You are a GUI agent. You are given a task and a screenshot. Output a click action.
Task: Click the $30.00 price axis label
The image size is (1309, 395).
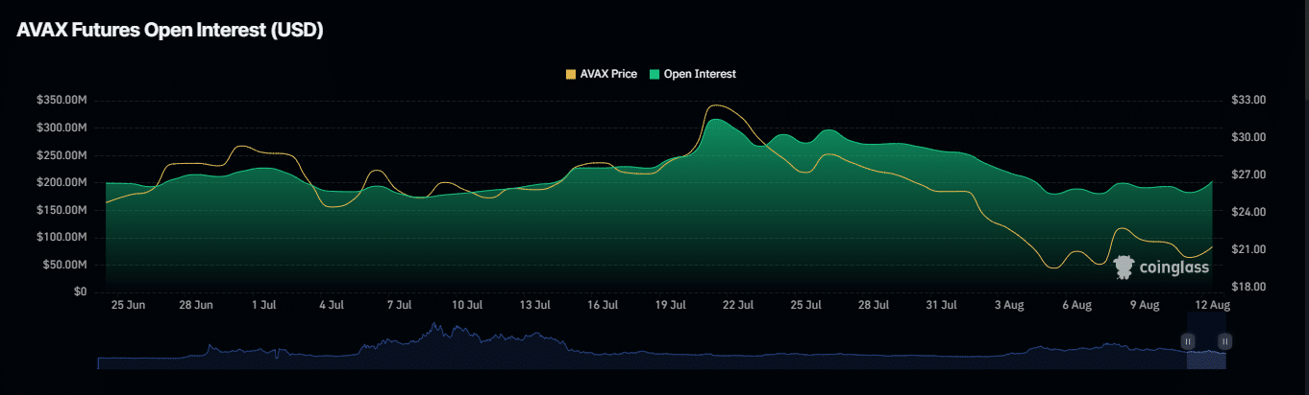[1248, 137]
